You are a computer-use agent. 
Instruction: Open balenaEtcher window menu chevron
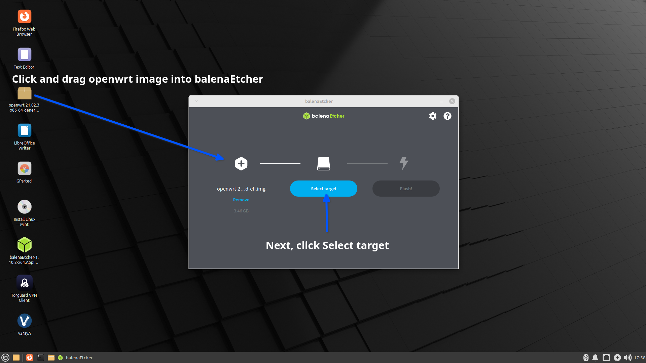196,101
